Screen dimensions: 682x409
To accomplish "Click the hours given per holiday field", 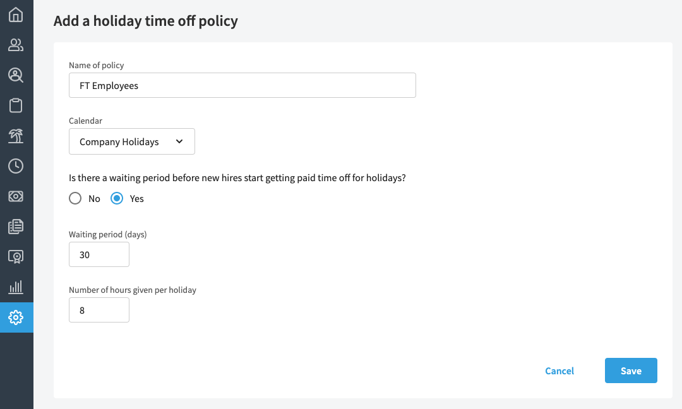I will coord(99,310).
